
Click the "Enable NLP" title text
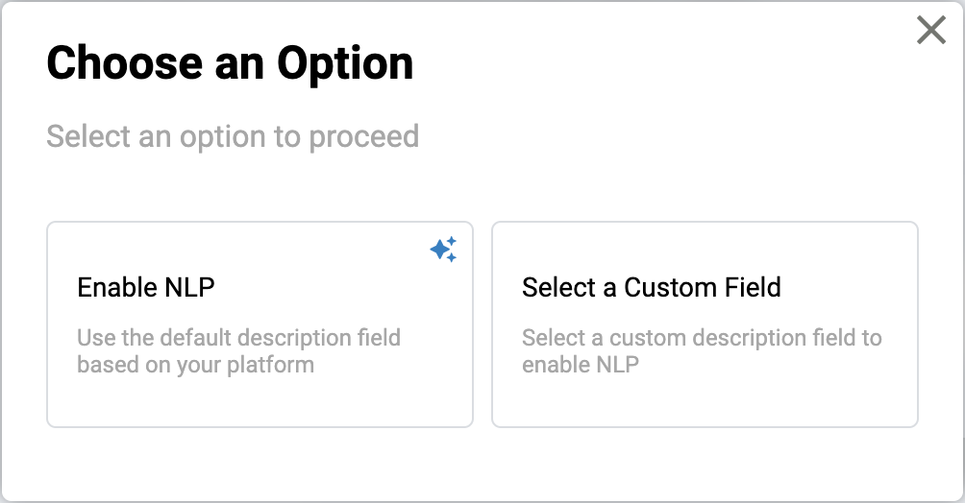(146, 287)
